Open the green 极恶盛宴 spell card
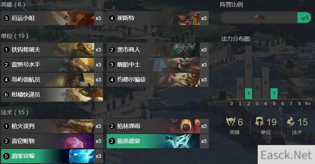Screen dimensions: 315x164 point(157,141)
